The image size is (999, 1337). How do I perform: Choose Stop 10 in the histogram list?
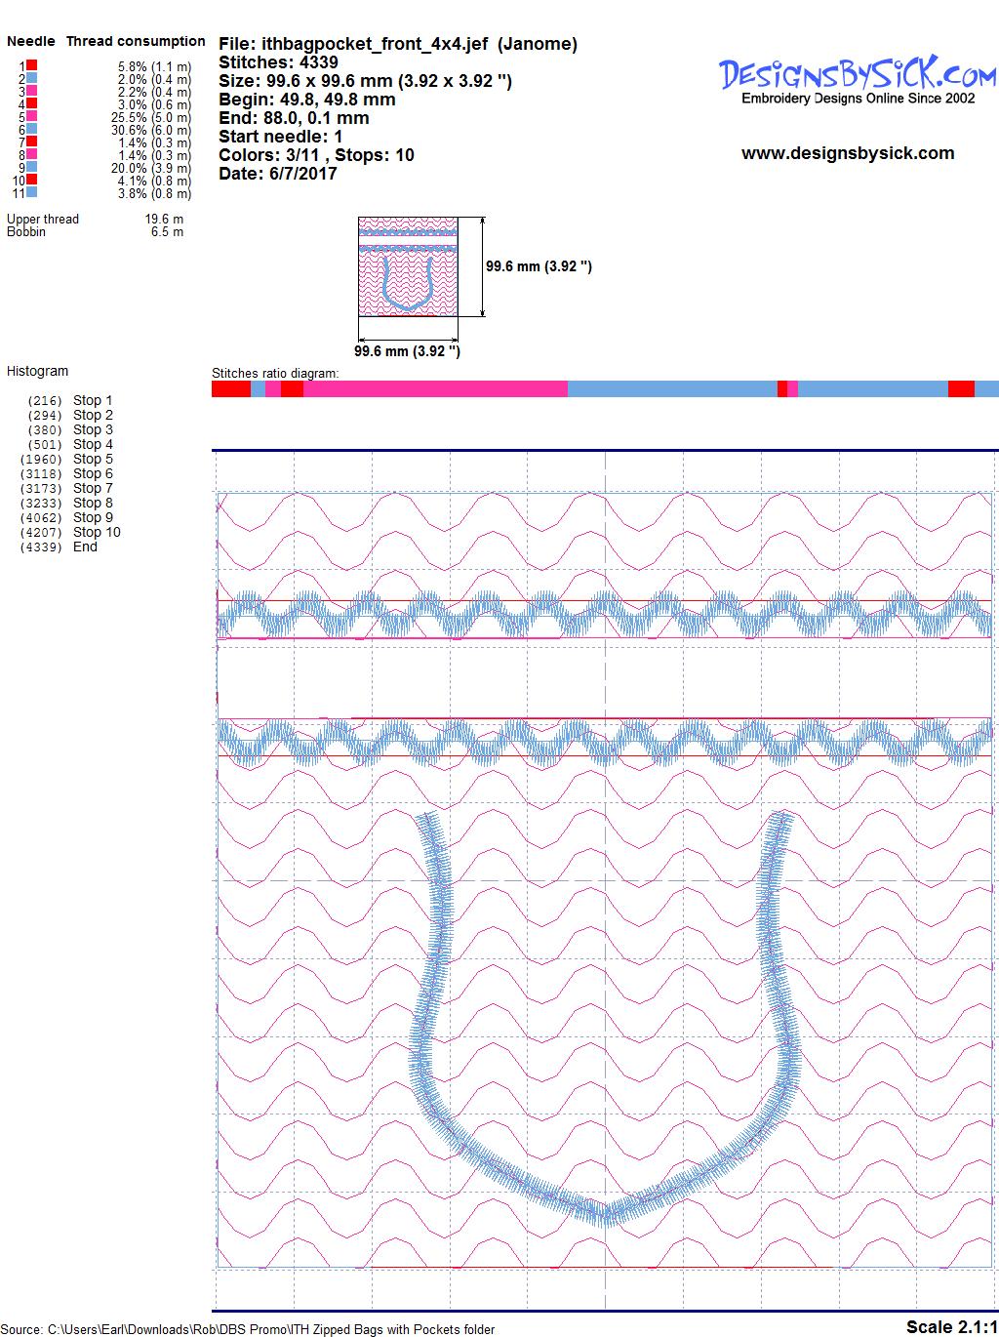pos(97,532)
